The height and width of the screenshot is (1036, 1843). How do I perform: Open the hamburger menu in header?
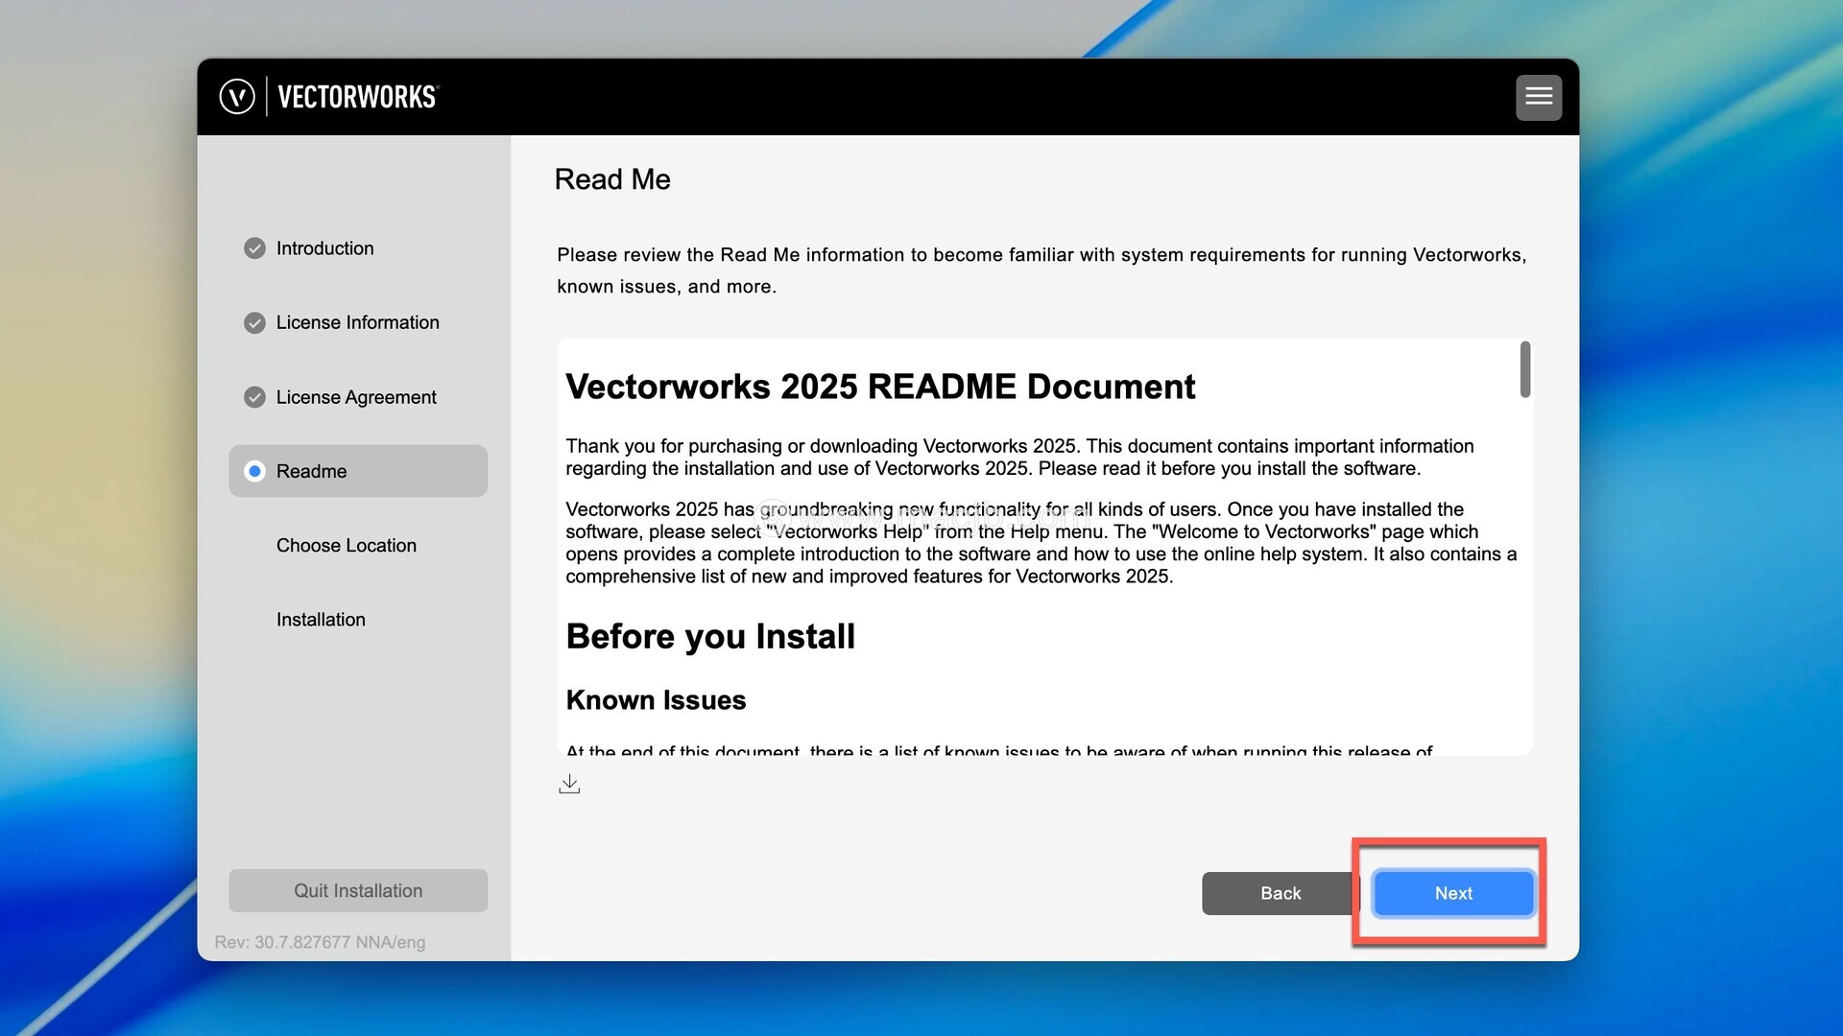[1538, 97]
